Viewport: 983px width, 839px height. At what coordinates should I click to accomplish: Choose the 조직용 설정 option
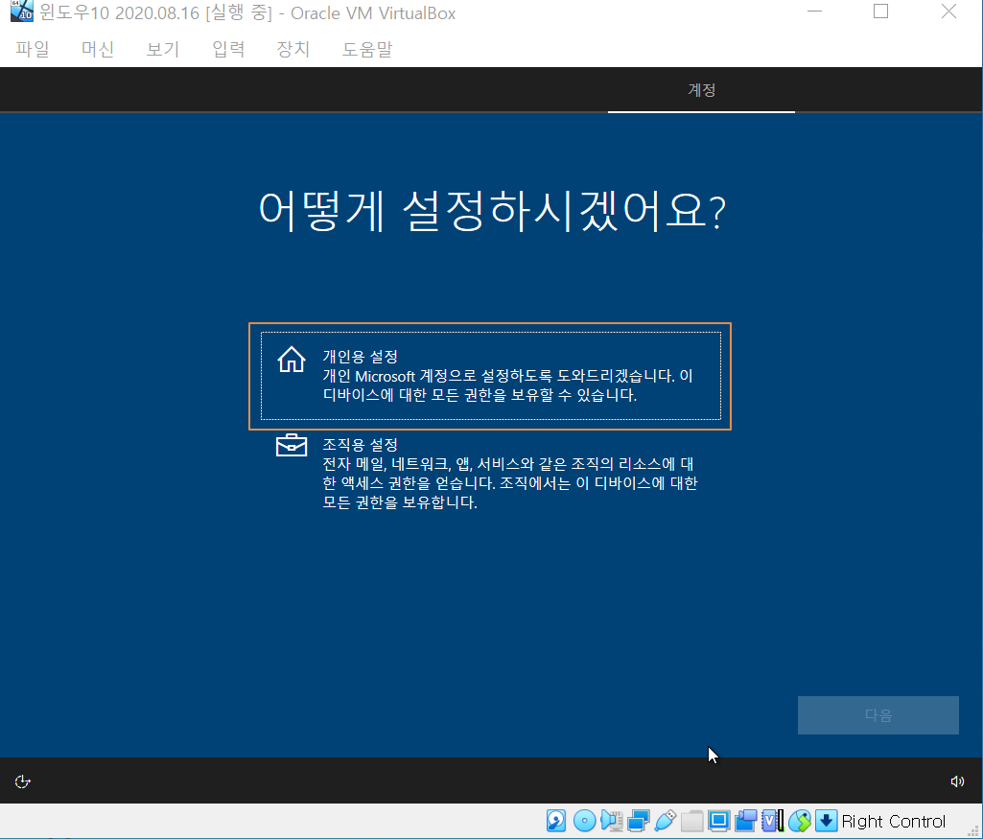[x=490, y=473]
